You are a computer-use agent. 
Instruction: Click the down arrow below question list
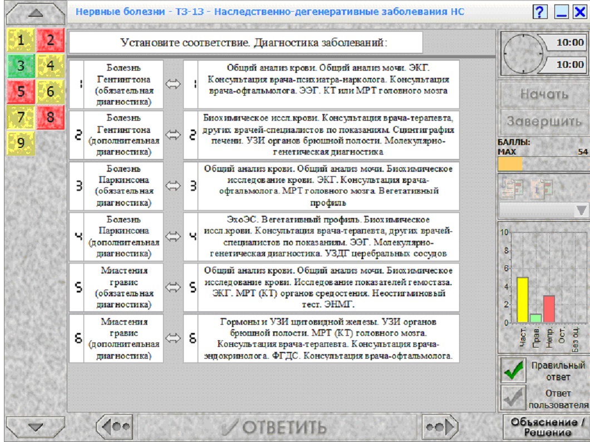coord(36,427)
